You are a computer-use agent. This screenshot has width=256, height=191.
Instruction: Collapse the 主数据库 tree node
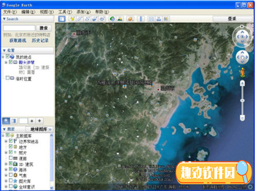[x=3, y=136]
